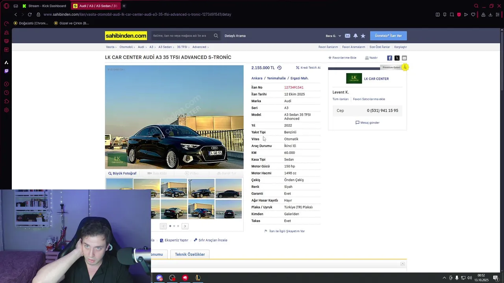
Task: Click the Discord icon in taskbar
Action: [x=159, y=278]
